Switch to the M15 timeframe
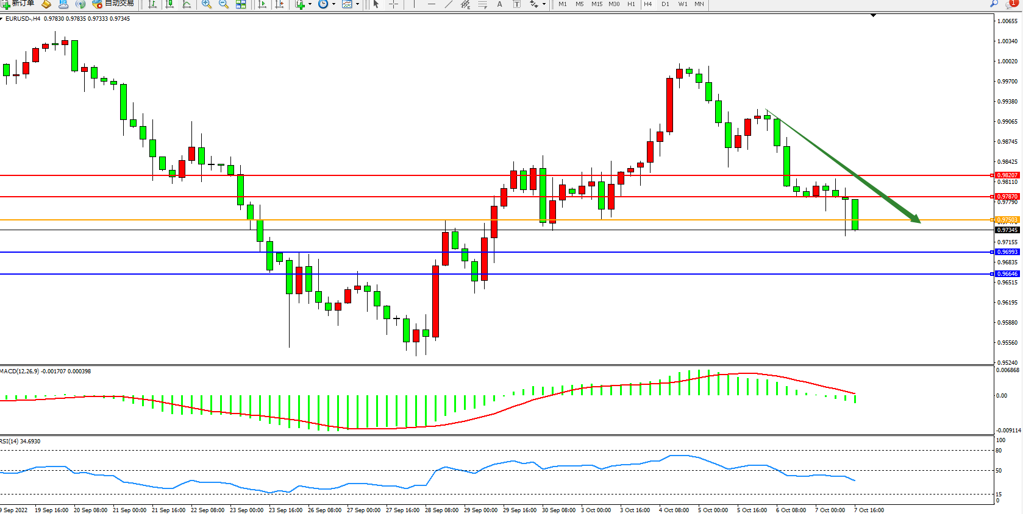This screenshot has height=514, width=1023. 596,4
